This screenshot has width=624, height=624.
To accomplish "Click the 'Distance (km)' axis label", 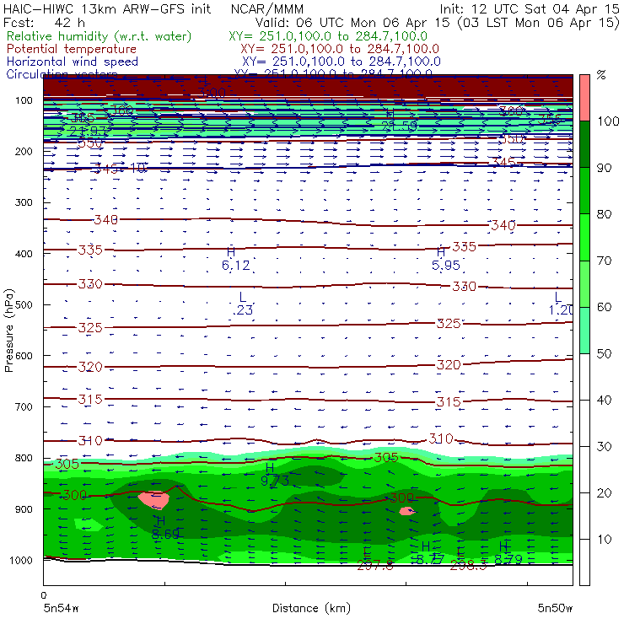I will point(311,608).
